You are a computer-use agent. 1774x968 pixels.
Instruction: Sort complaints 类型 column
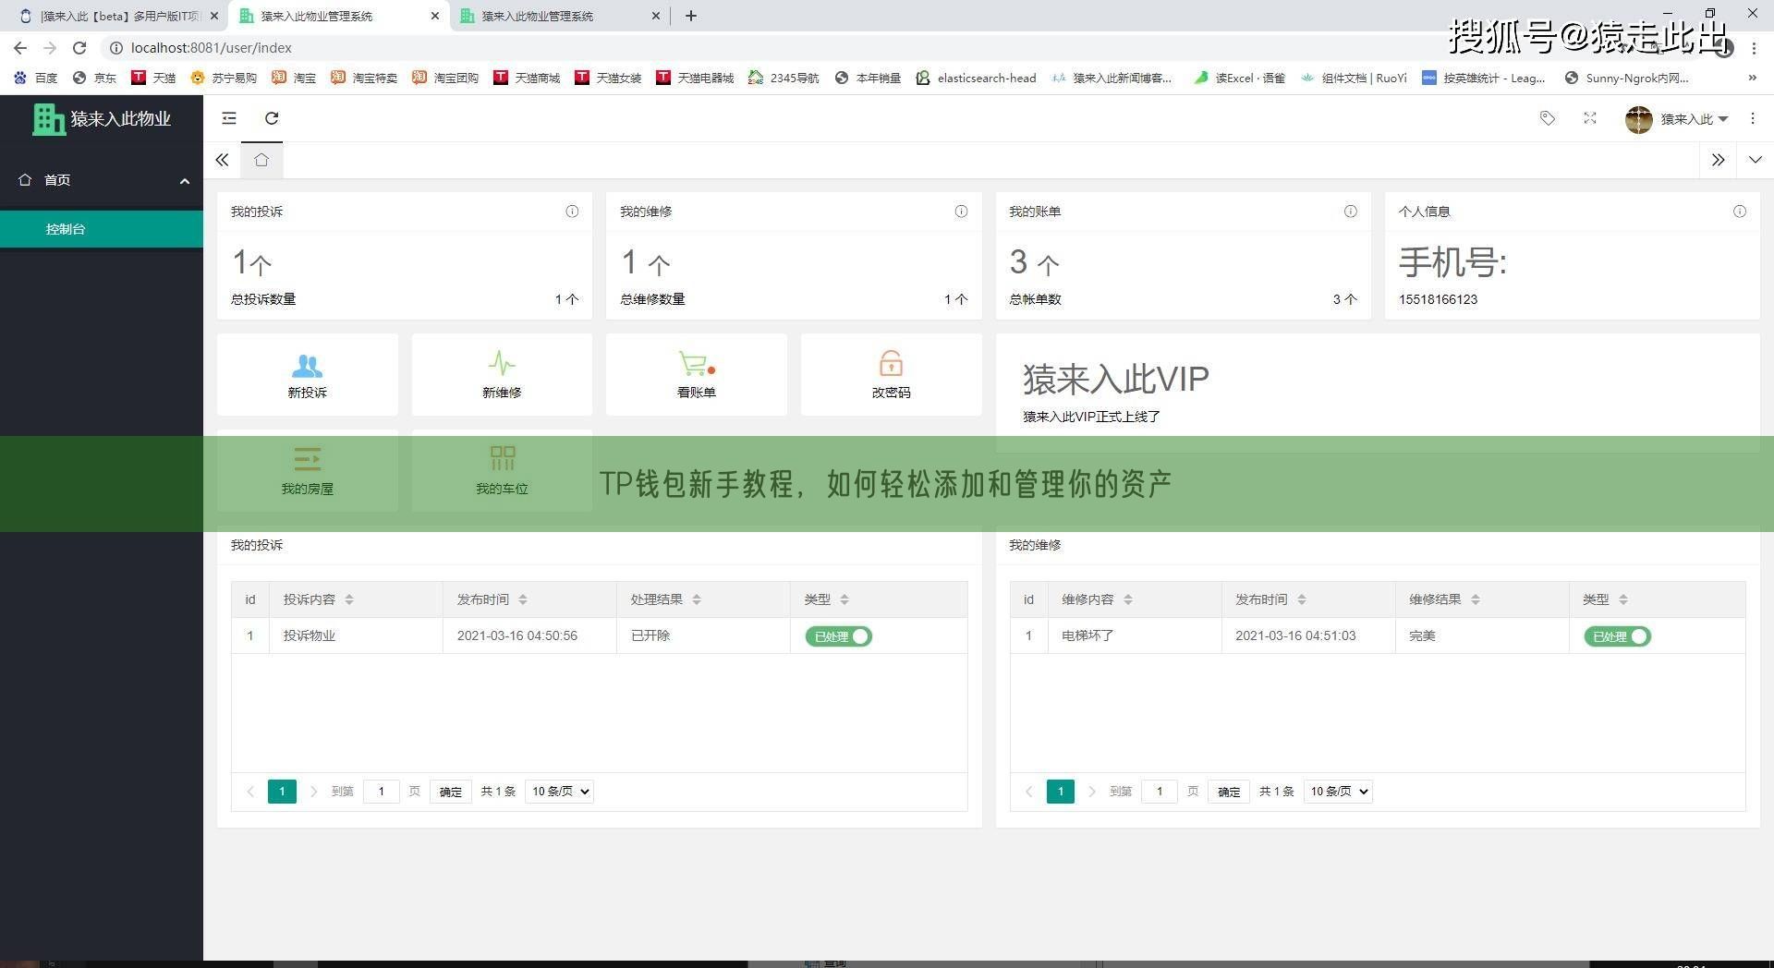(x=844, y=599)
